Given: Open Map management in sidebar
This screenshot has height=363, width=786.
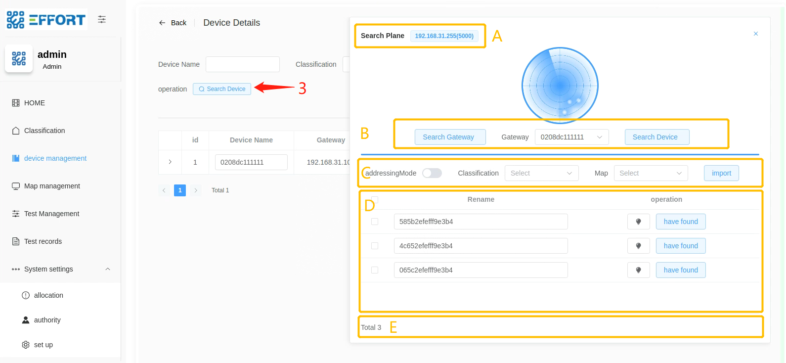Looking at the screenshot, I should pos(52,186).
